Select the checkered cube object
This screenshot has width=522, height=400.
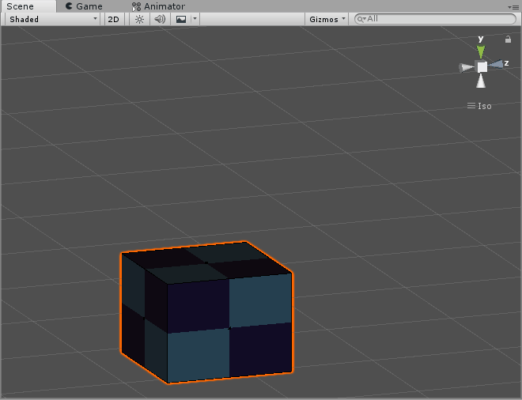click(x=206, y=312)
